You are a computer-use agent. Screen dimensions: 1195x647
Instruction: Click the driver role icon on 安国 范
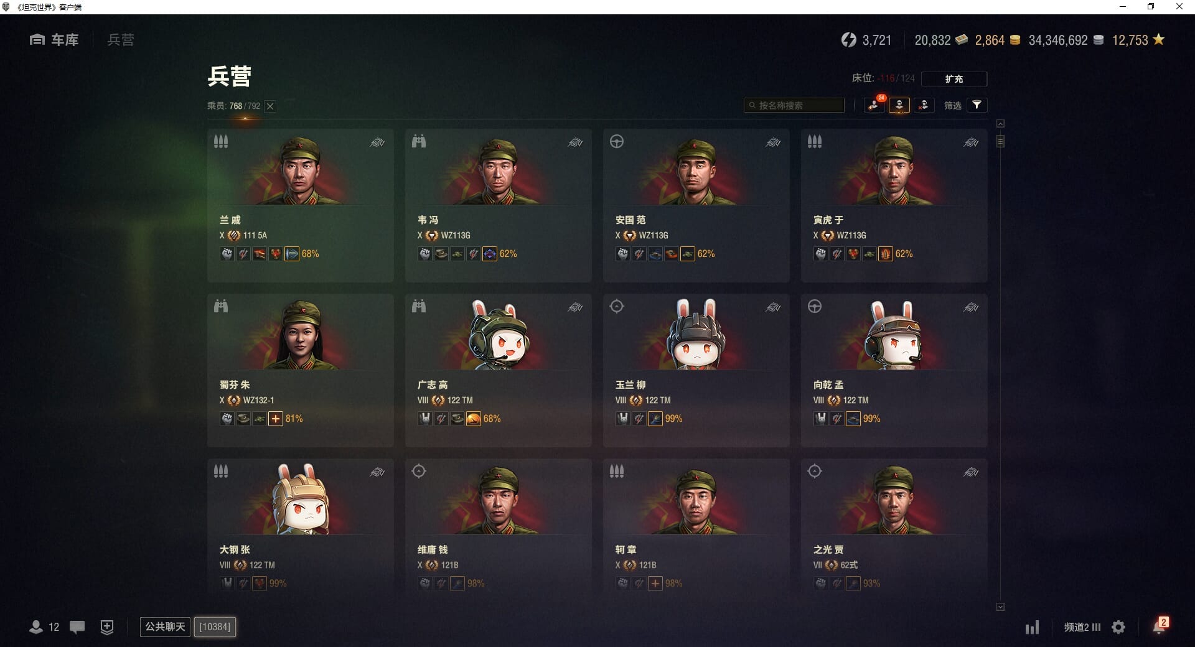pyautogui.click(x=617, y=141)
